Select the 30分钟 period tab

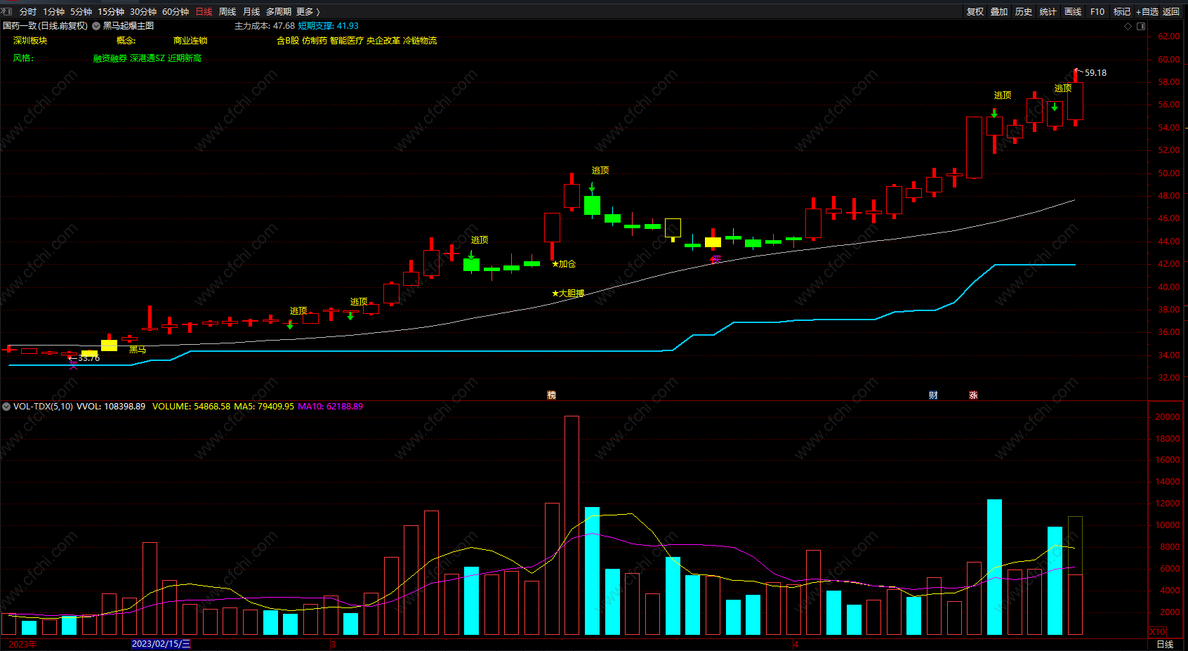tap(143, 11)
